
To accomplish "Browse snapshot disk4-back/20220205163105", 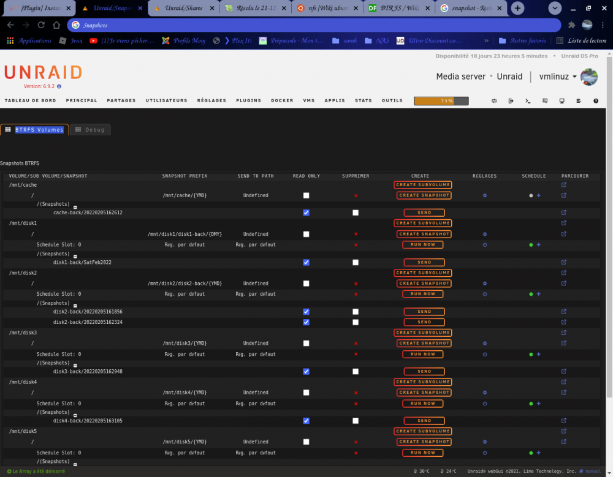I will tap(564, 421).
